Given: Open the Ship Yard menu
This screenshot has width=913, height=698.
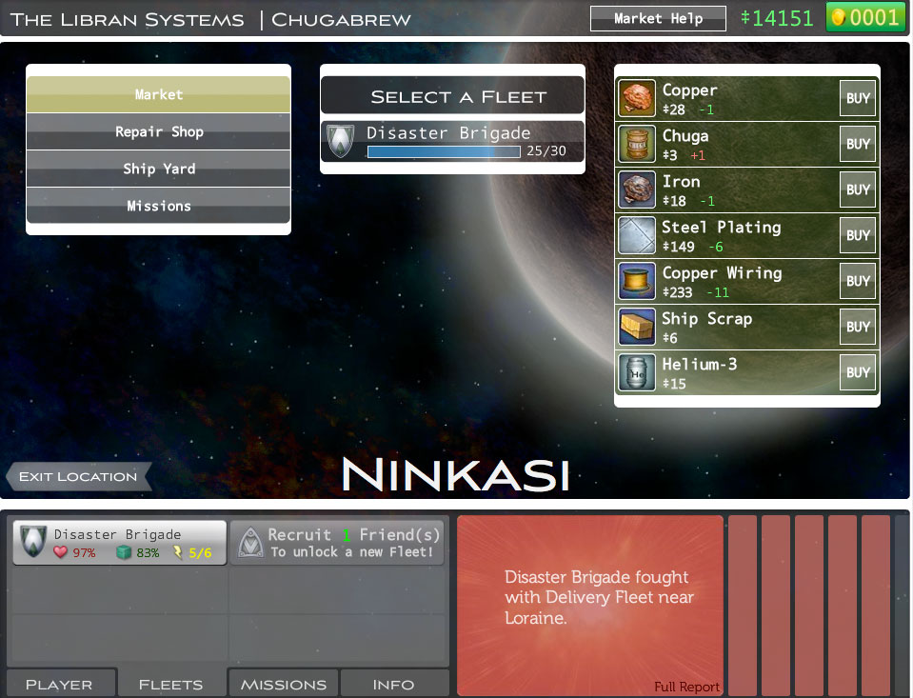Looking at the screenshot, I should 159,169.
